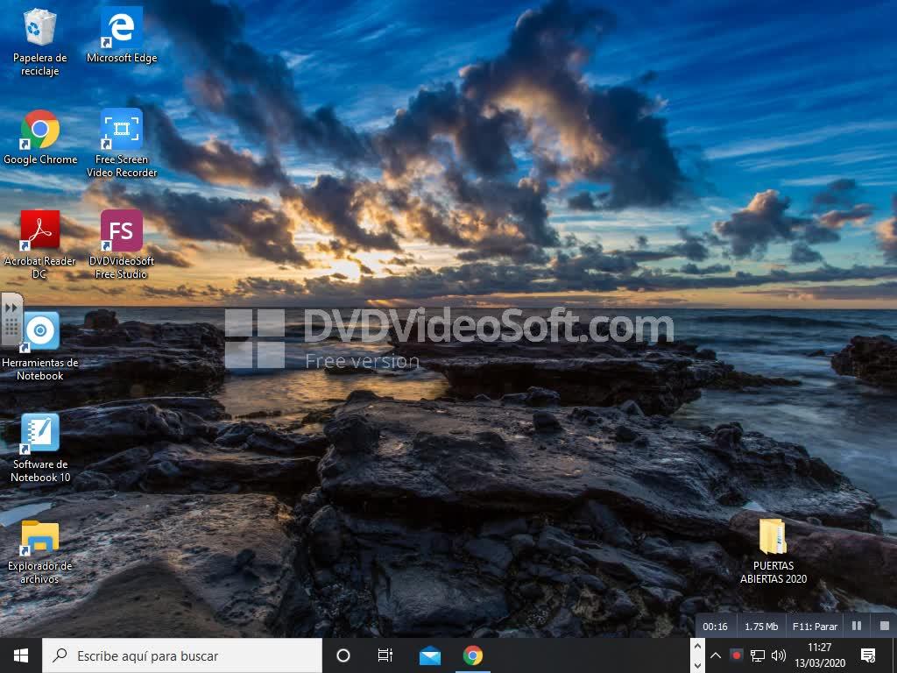Open the clock showing 11:27 13/03/2020
The height and width of the screenshot is (673, 897).
(820, 655)
